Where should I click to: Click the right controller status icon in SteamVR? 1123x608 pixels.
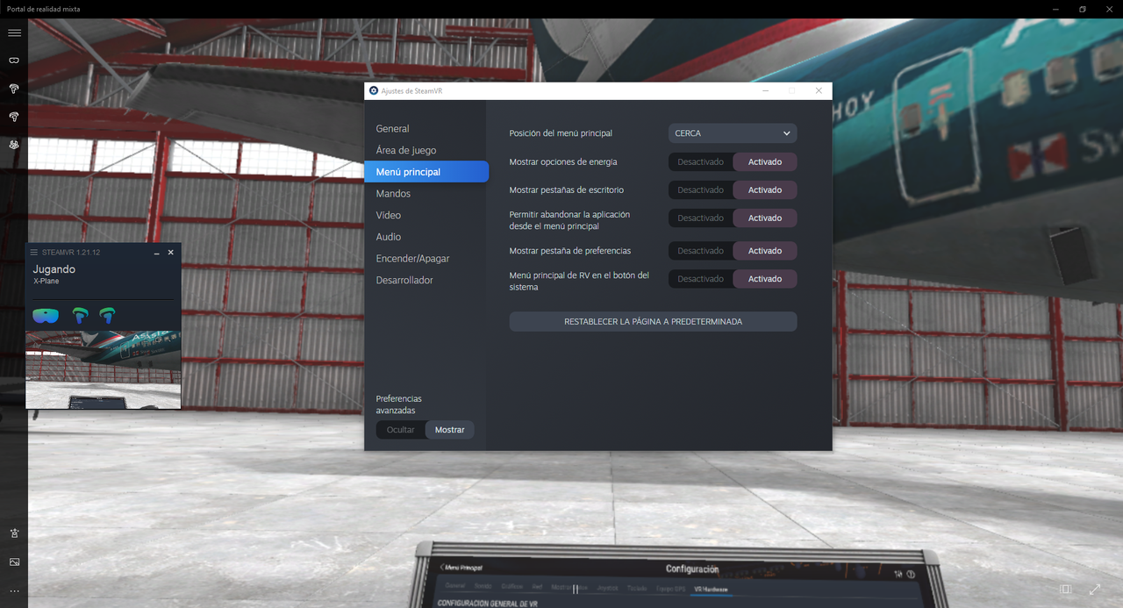point(107,315)
